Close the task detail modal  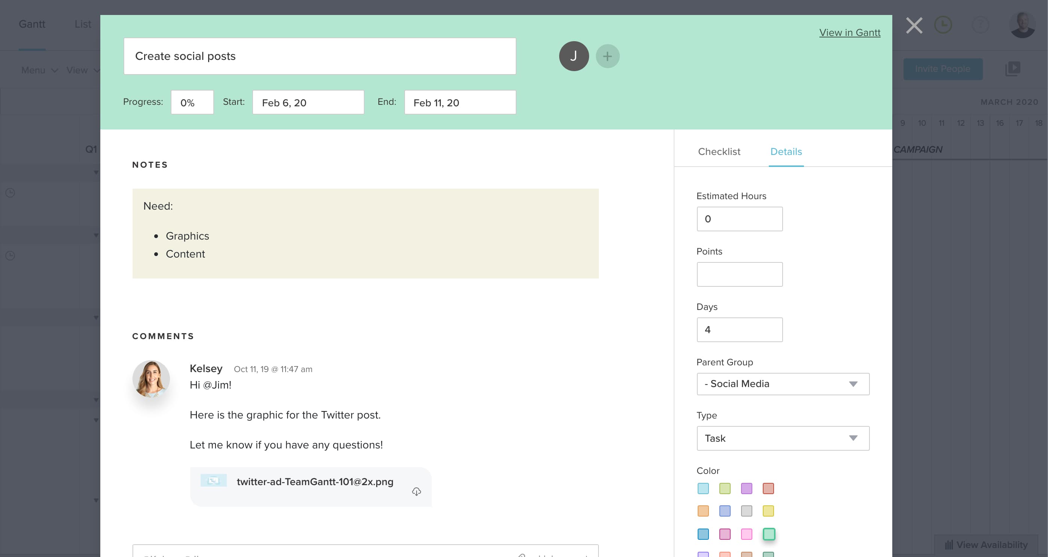click(x=914, y=25)
